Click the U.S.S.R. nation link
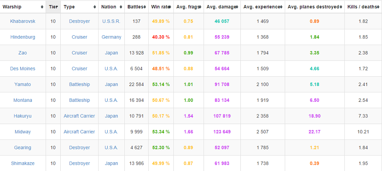This screenshot has width=382, height=171. (111, 21)
